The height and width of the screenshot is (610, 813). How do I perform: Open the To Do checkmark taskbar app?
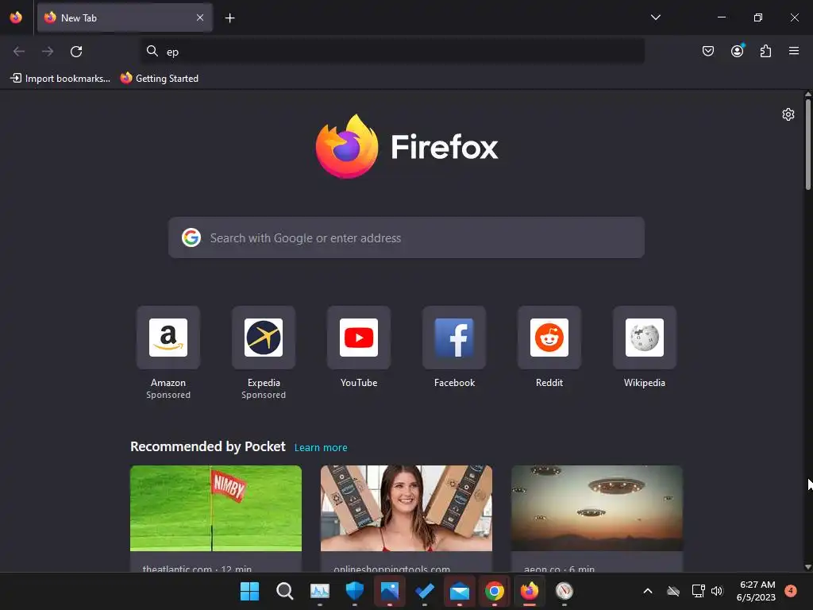[425, 591]
